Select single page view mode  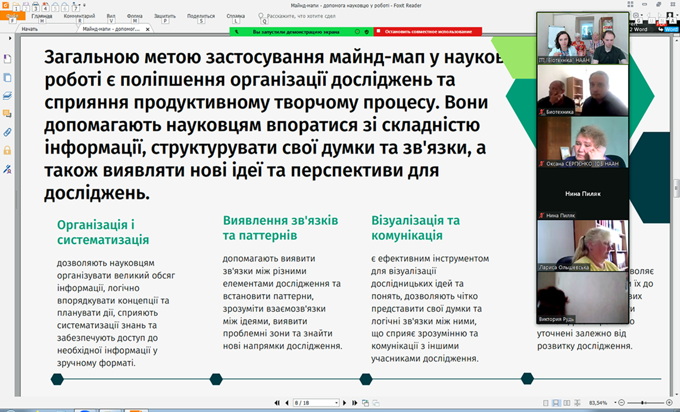click(x=546, y=403)
